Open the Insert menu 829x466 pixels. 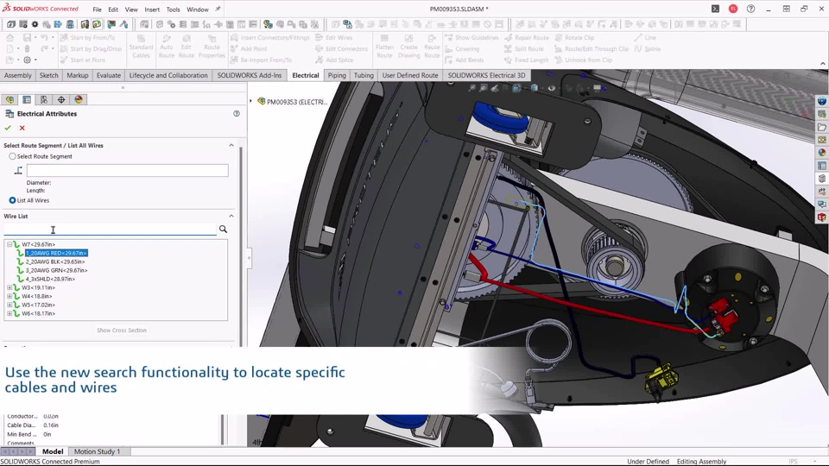tap(152, 9)
